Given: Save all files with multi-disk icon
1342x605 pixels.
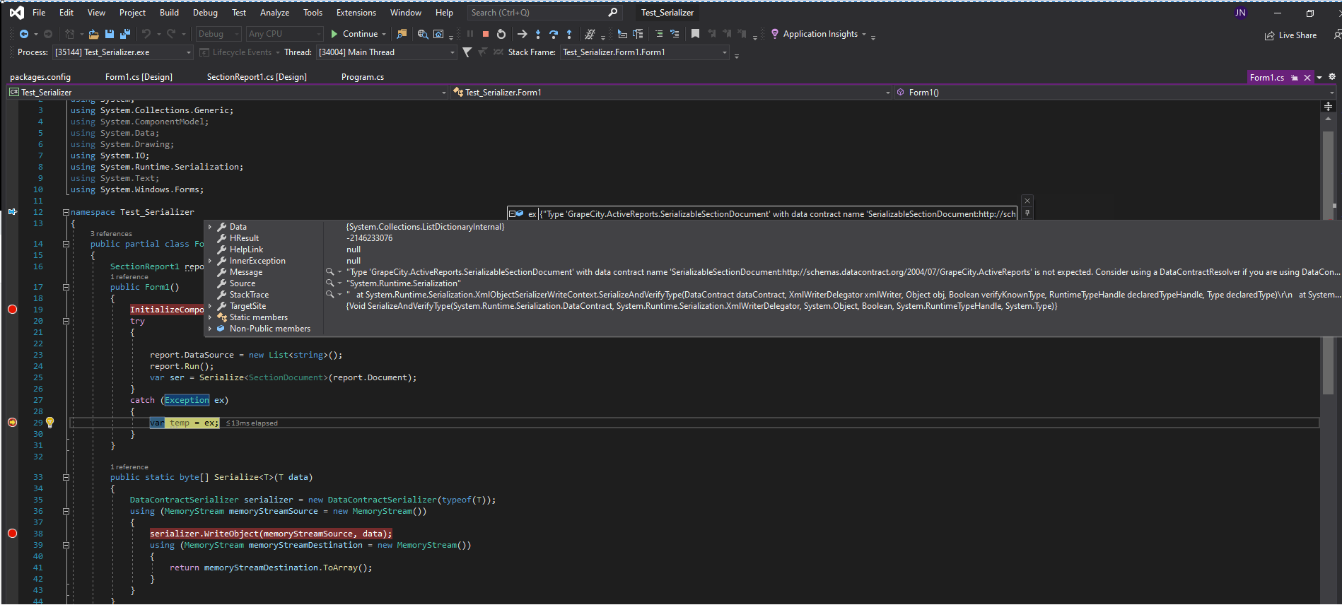Looking at the screenshot, I should tap(125, 34).
